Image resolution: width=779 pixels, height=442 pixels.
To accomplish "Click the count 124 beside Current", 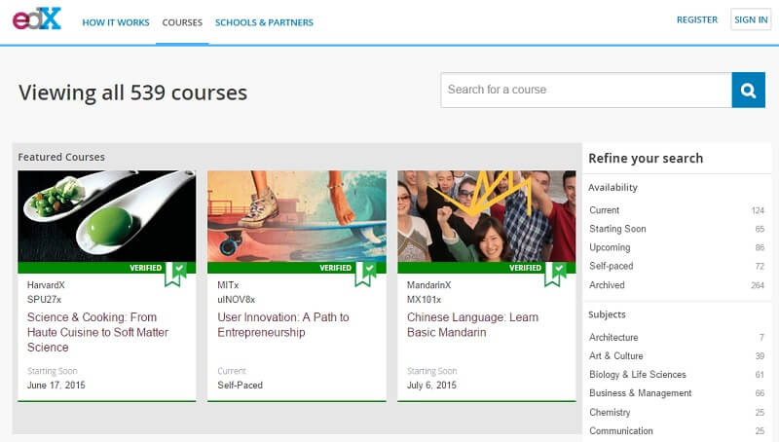I will click(x=758, y=210).
